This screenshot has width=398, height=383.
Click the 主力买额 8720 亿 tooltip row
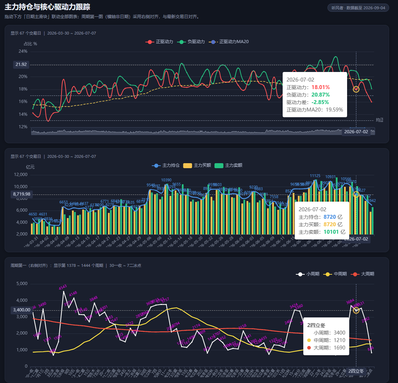[x=320, y=224]
